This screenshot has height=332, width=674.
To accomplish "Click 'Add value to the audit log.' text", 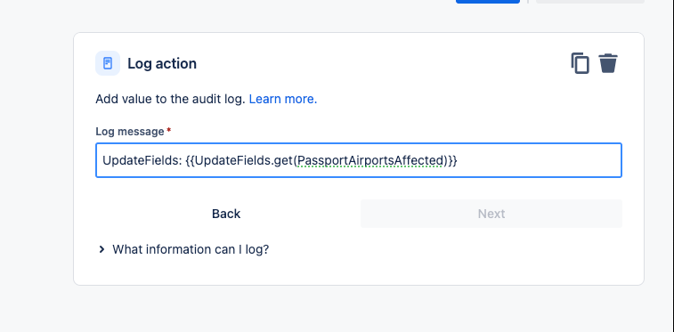I will click(x=170, y=99).
